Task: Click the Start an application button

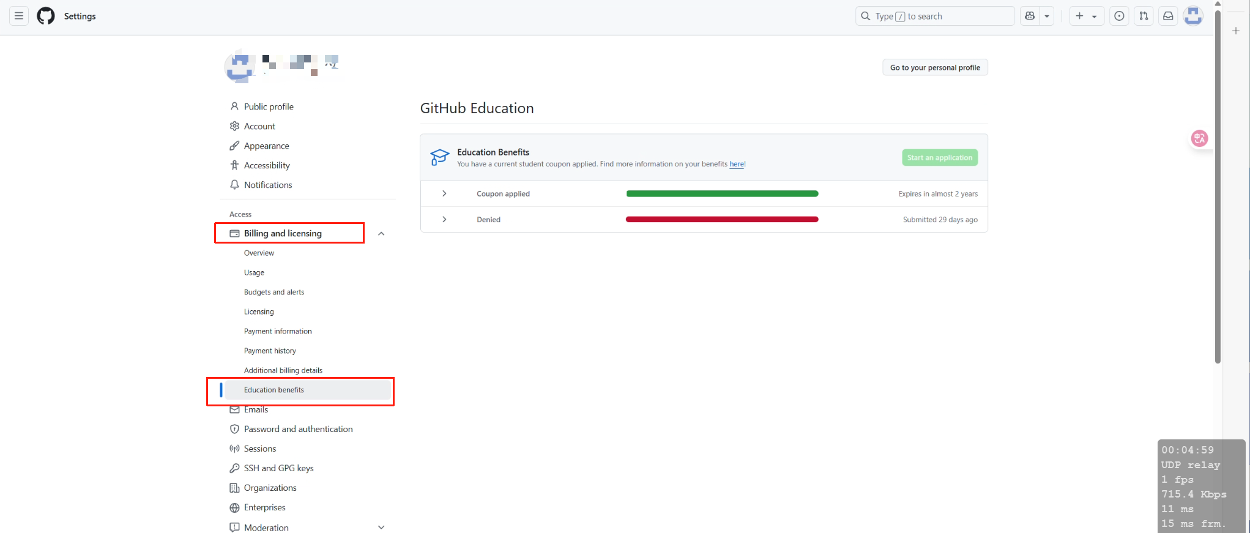Action: tap(940, 157)
